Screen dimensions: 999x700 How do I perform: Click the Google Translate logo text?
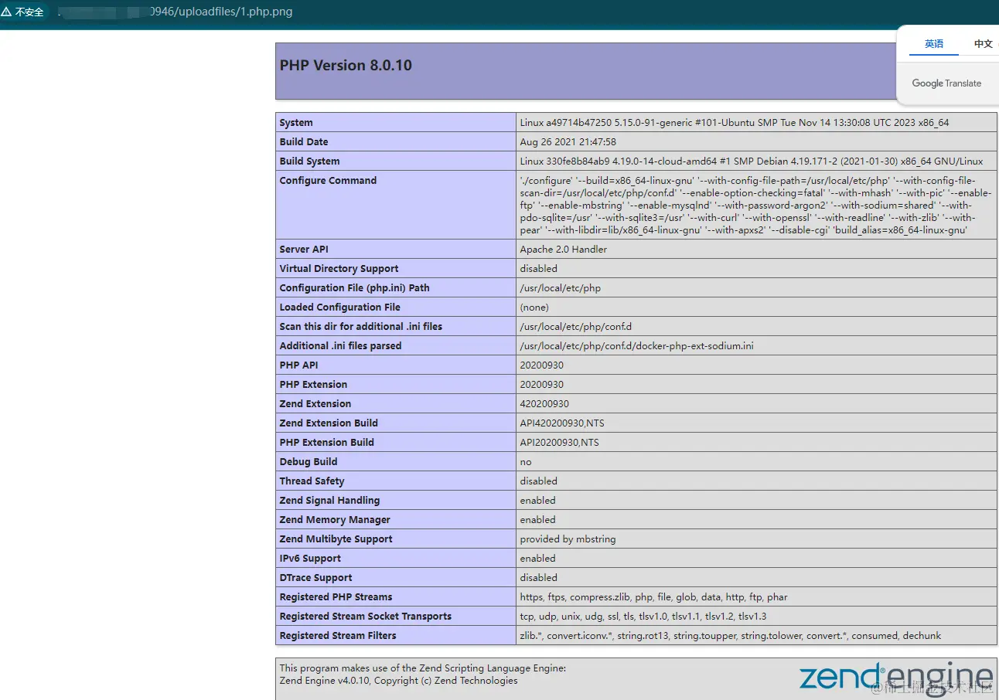click(946, 83)
